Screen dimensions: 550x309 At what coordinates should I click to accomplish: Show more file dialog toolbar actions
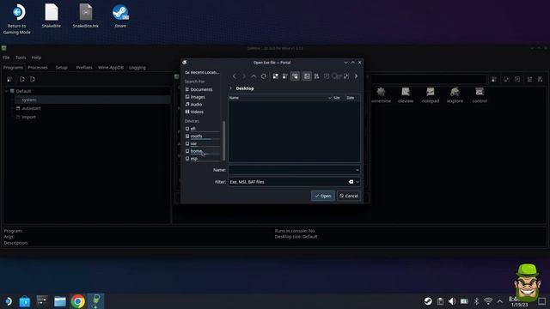356,76
